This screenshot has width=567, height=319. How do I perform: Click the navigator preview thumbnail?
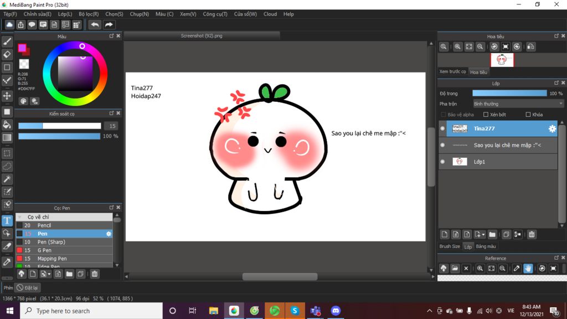502,60
